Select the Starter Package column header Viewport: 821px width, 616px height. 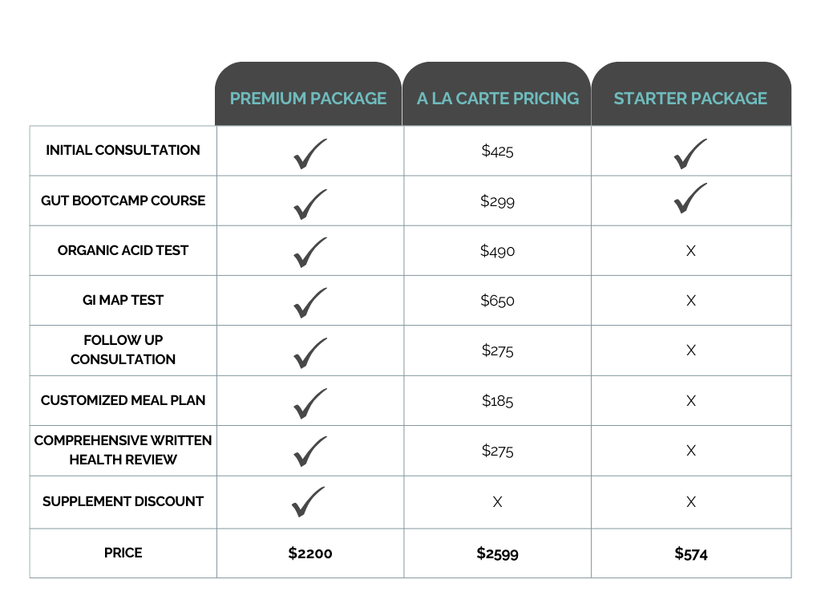(691, 94)
